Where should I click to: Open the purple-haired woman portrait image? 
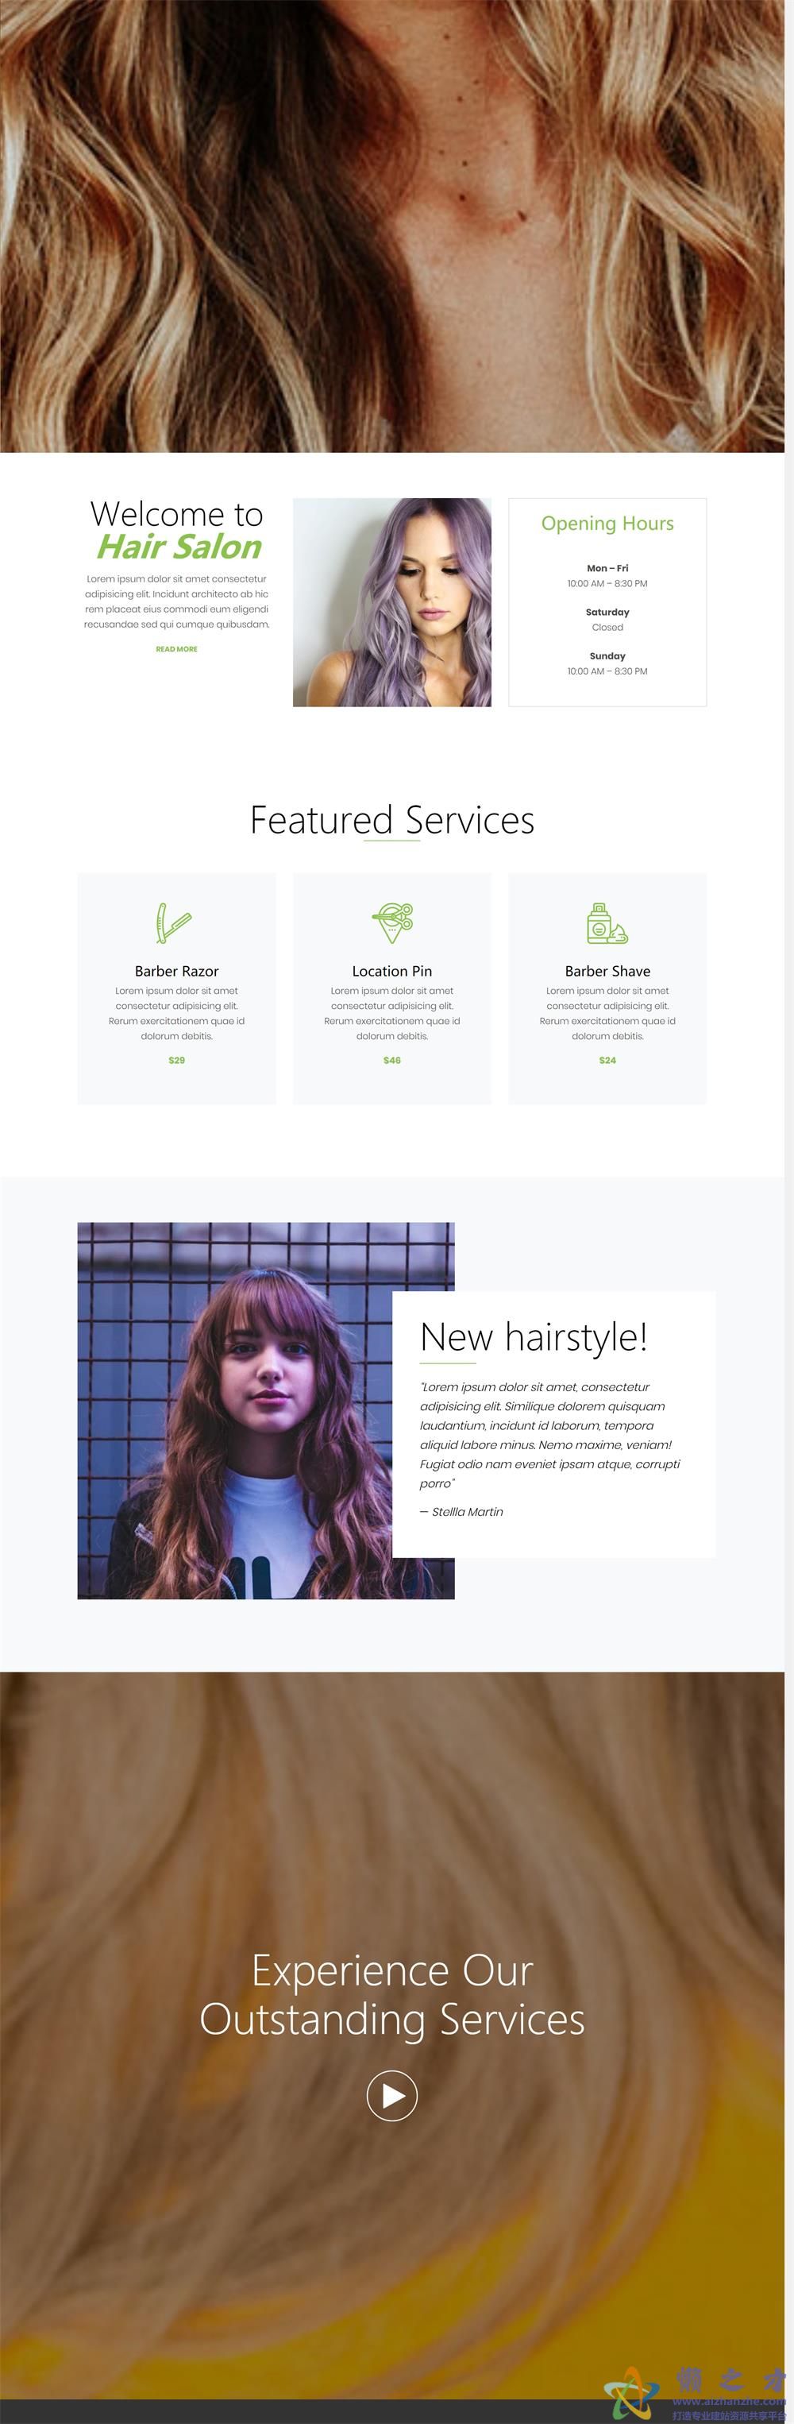(392, 602)
